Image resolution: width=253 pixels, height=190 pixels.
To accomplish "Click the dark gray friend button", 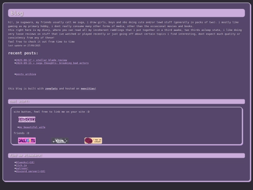I will click(x=60, y=141).
